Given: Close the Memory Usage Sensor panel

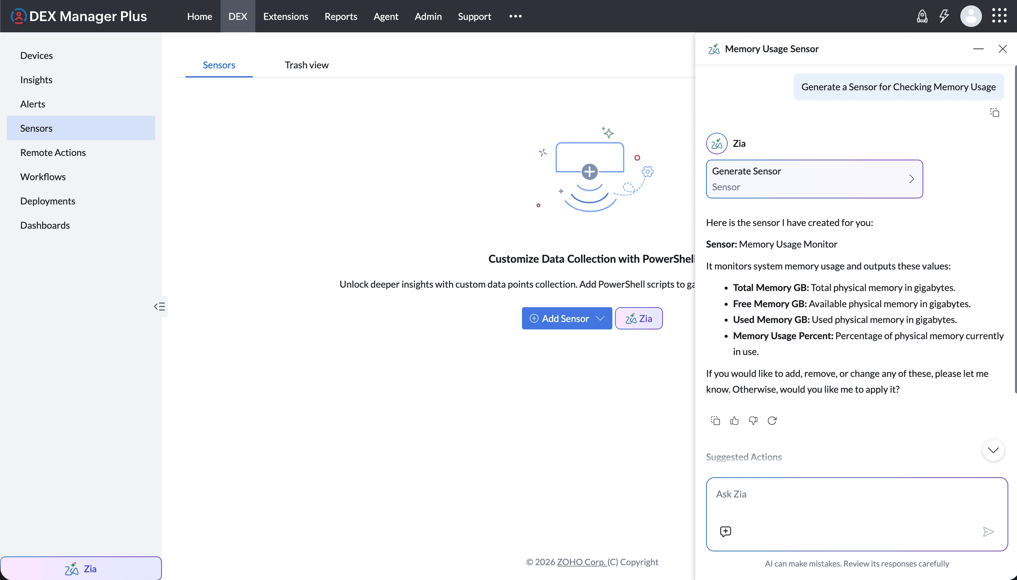Looking at the screenshot, I should [1003, 49].
